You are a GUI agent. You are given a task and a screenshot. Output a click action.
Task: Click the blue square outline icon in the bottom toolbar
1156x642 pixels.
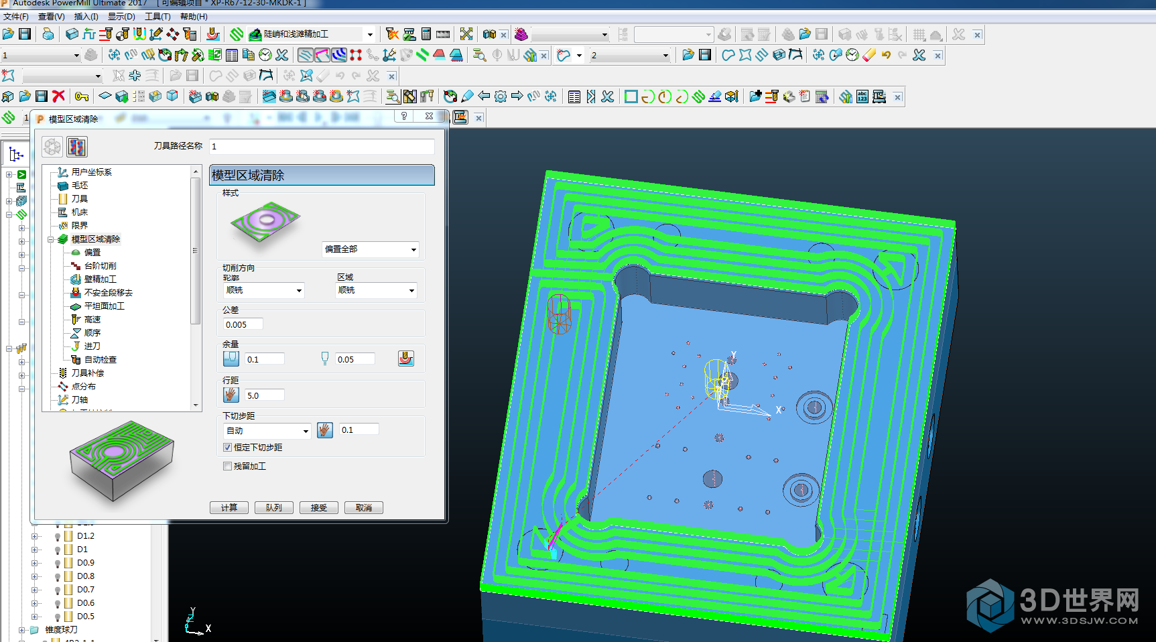point(631,97)
